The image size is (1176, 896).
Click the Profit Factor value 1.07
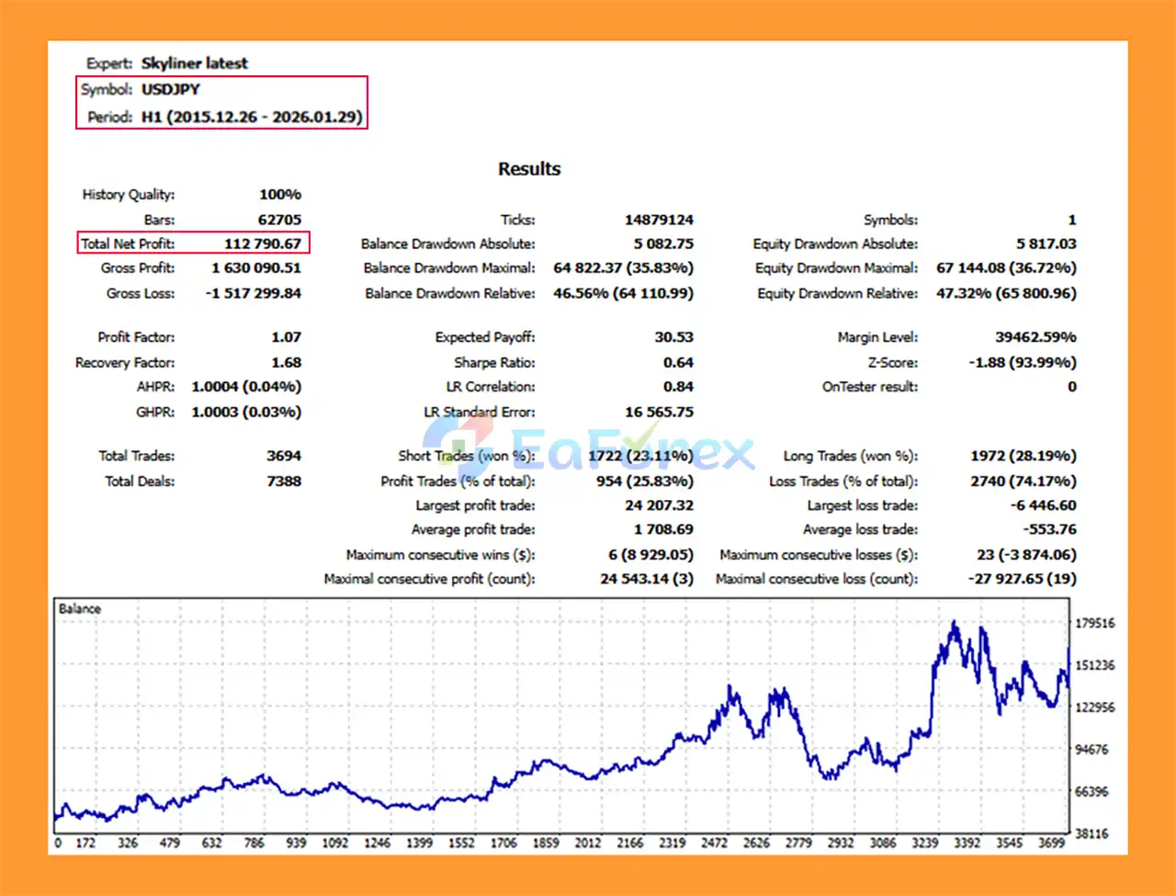[286, 337]
